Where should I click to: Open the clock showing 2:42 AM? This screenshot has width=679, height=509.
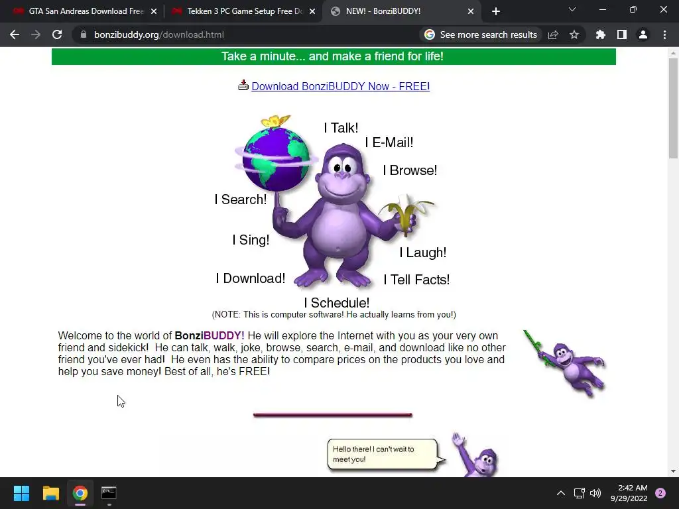point(629,493)
